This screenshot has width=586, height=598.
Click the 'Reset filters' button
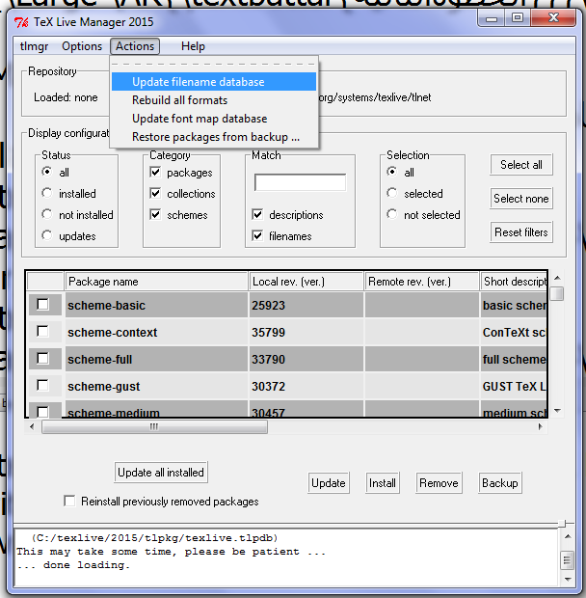[x=521, y=232]
